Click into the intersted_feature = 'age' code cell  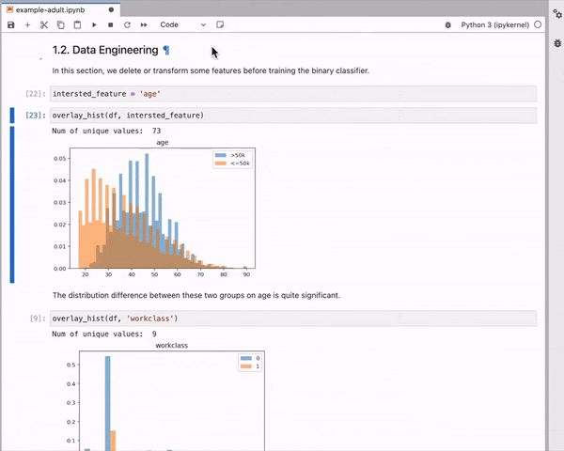click(x=293, y=94)
